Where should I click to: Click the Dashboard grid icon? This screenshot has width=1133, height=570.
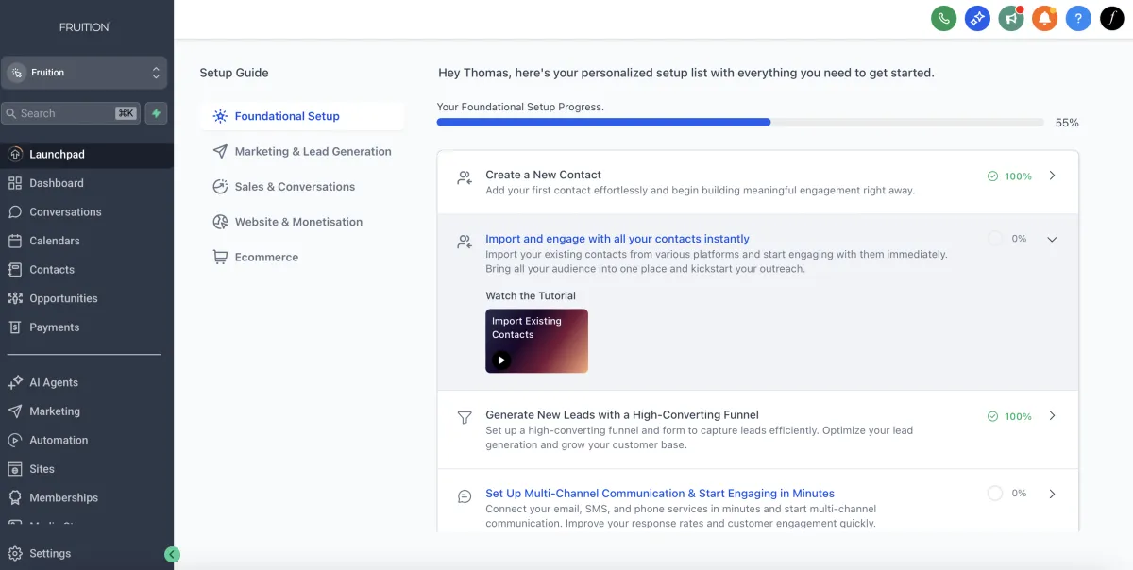click(15, 183)
